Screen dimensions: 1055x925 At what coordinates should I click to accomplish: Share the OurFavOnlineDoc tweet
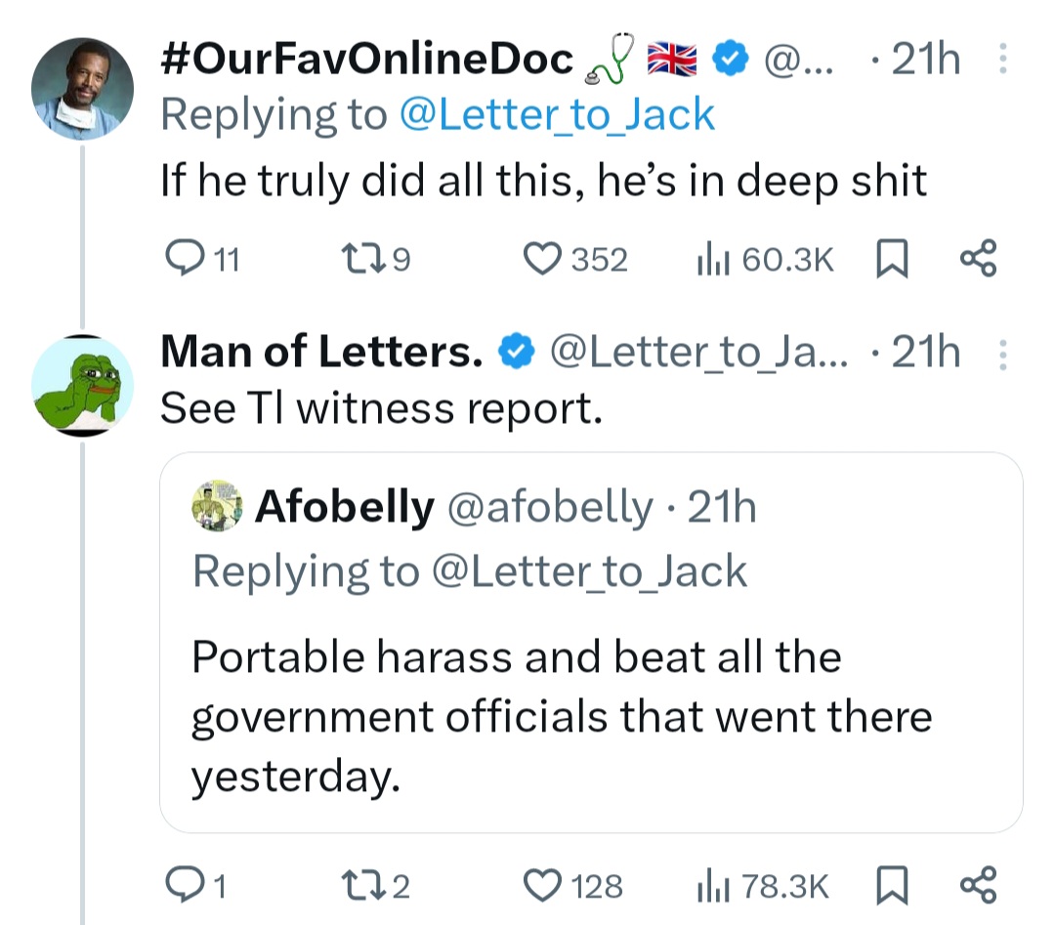[x=978, y=259]
